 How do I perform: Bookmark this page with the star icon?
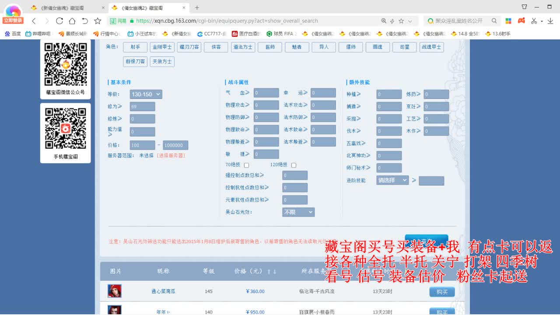pos(401,21)
